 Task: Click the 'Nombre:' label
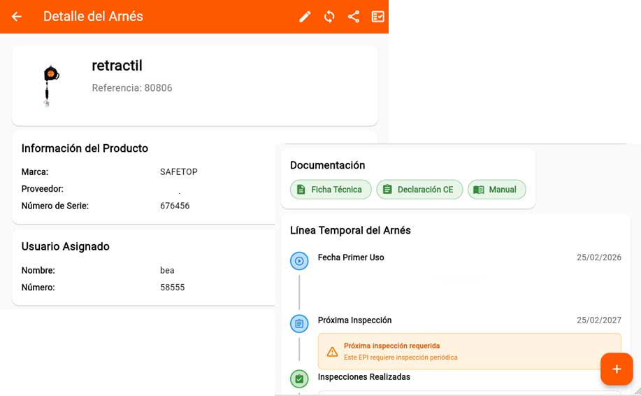click(x=38, y=270)
